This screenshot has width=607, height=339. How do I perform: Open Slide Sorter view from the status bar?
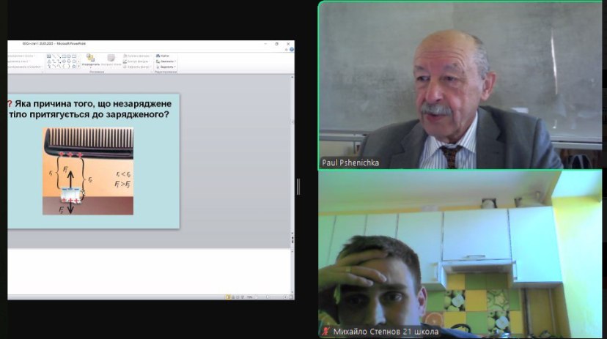[233, 297]
